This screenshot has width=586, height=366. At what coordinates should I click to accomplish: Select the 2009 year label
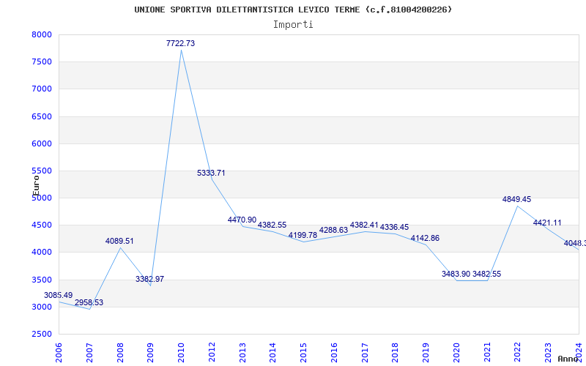click(150, 353)
